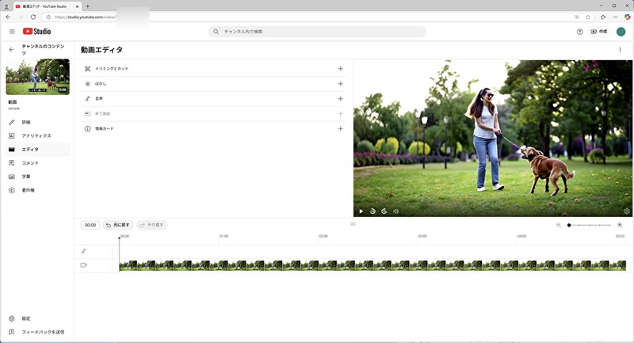The width and height of the screenshot is (634, 343).
Task: Open コメント in the sidebar
Action: (x=30, y=163)
